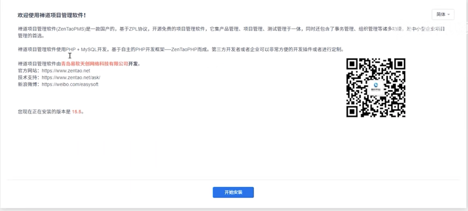Click the 开始安装 button
Image resolution: width=468 pixels, height=211 pixels.
(x=233, y=192)
